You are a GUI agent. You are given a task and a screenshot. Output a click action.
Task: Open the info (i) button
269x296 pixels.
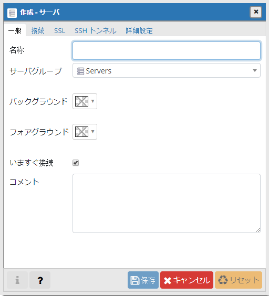pos(17,280)
